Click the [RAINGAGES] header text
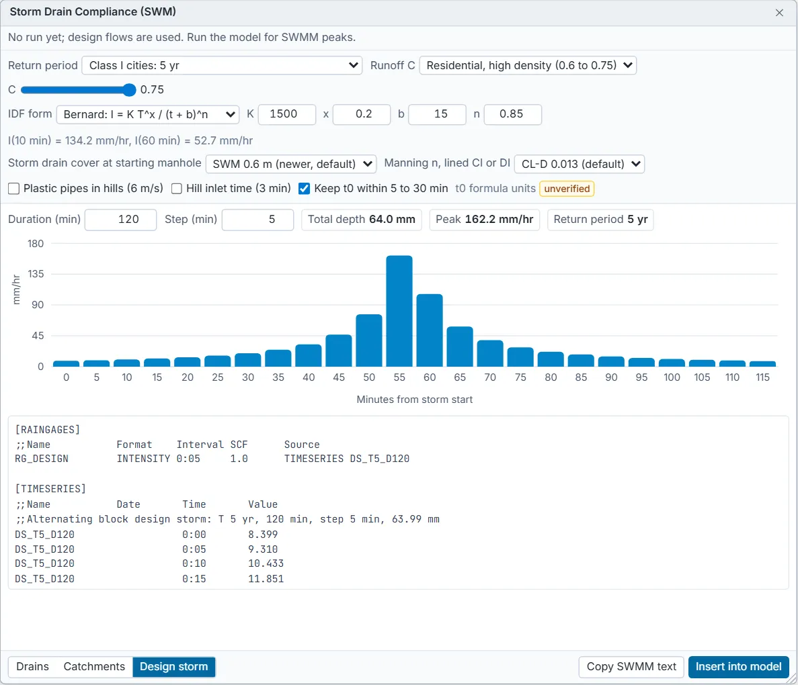798x685 pixels. 47,430
